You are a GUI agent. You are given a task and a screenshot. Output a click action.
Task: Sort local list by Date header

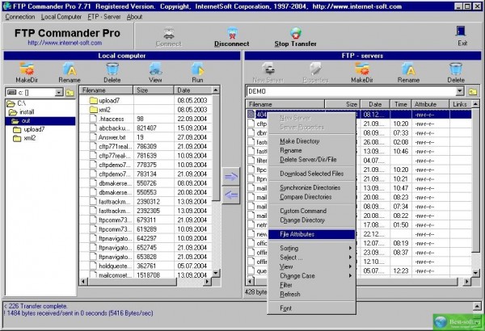pos(193,90)
